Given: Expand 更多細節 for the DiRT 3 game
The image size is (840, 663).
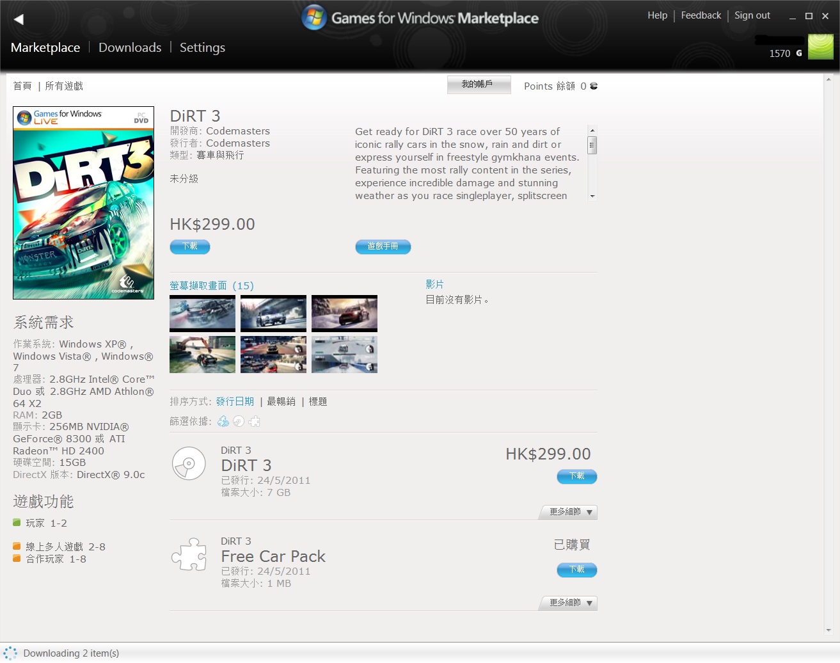Looking at the screenshot, I should [568, 512].
